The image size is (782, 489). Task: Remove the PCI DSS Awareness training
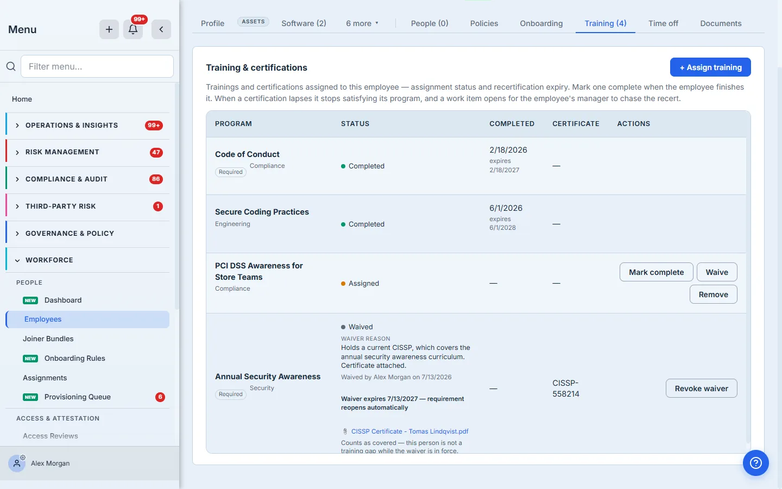(713, 294)
